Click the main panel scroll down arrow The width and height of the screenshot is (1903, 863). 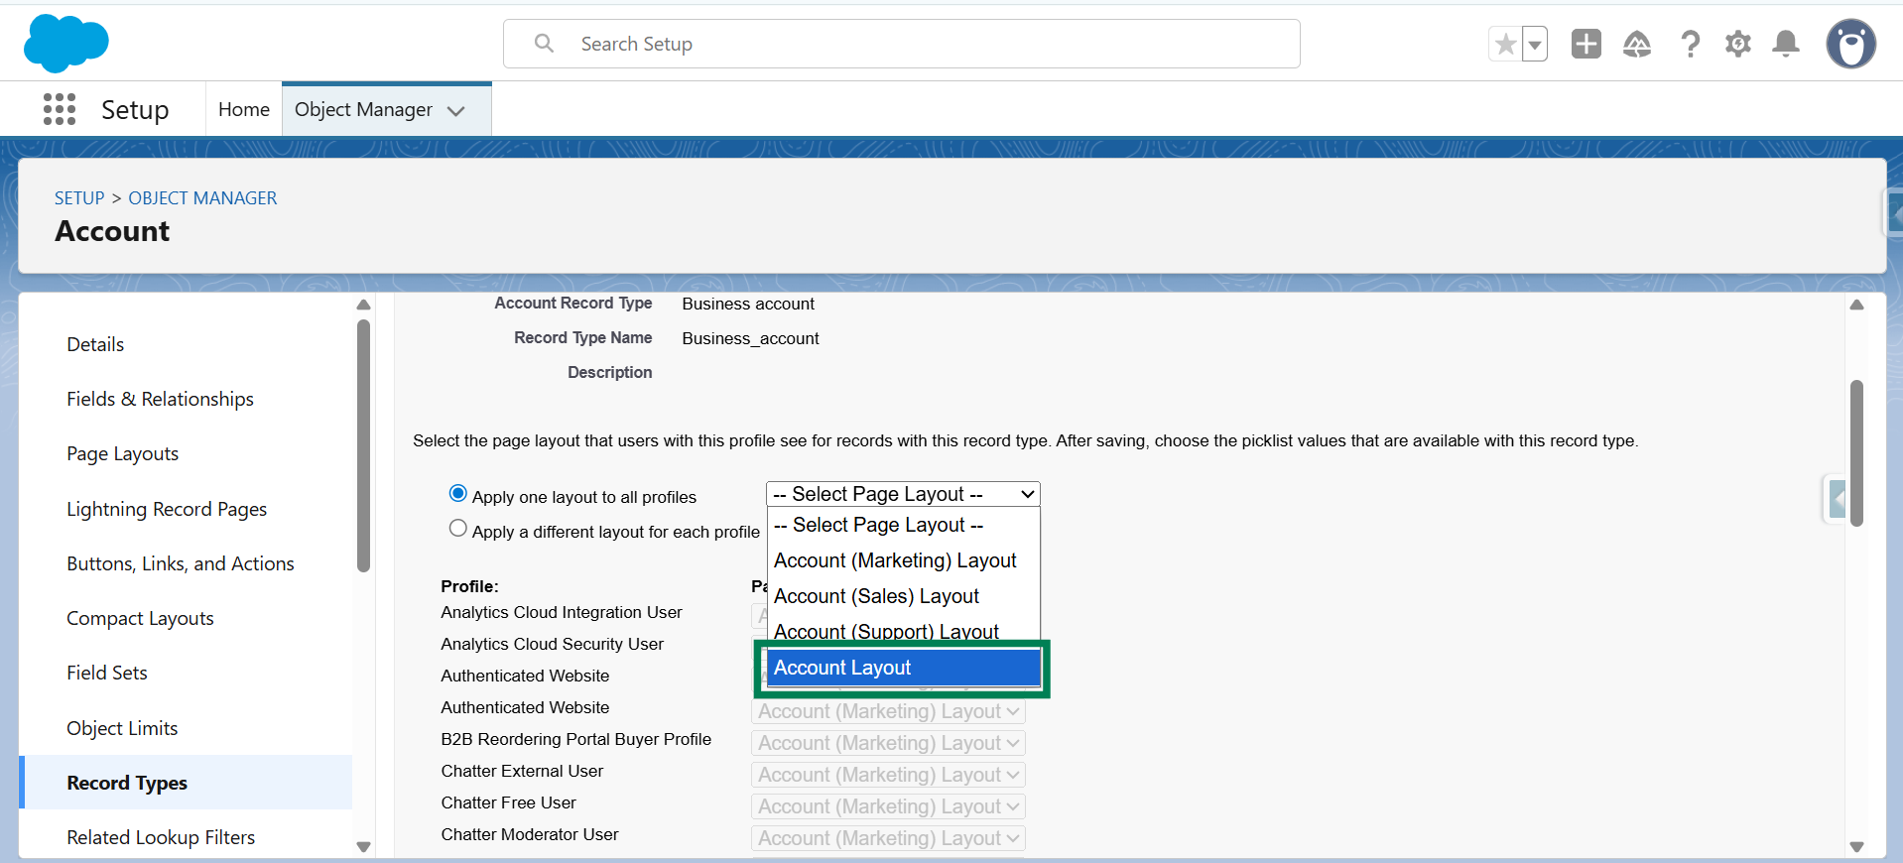point(1856,847)
